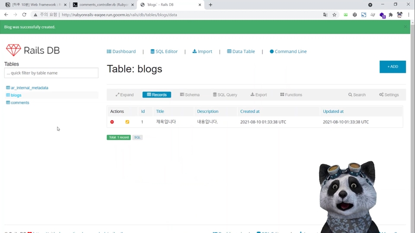Open the SQL Query tab
The width and height of the screenshot is (415, 233).
[225, 94]
